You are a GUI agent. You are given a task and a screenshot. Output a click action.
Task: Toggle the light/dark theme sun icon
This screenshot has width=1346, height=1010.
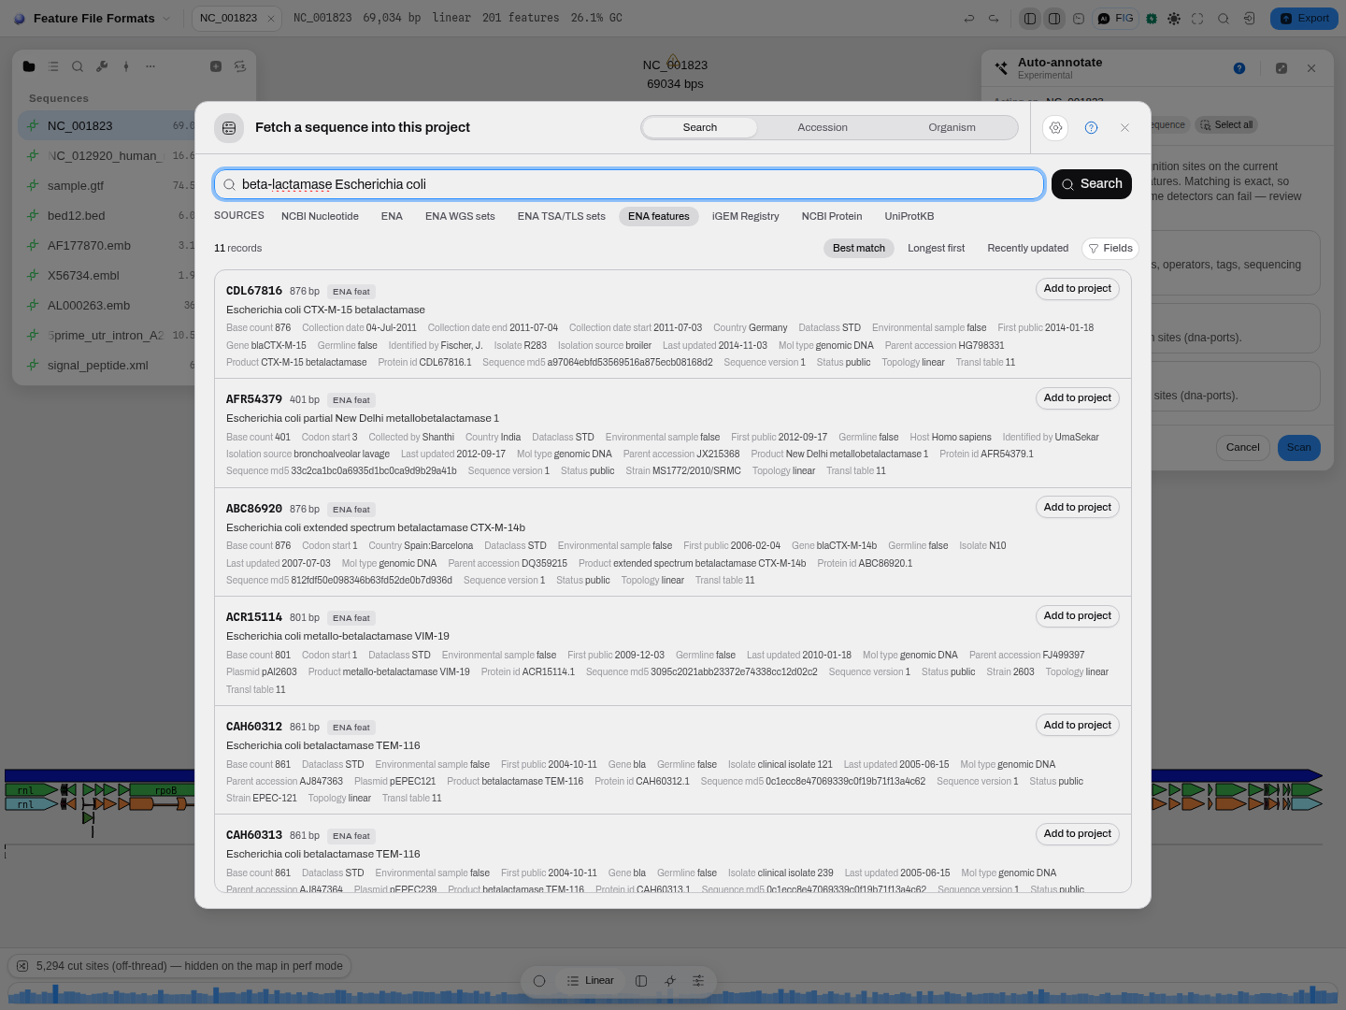point(1174,18)
